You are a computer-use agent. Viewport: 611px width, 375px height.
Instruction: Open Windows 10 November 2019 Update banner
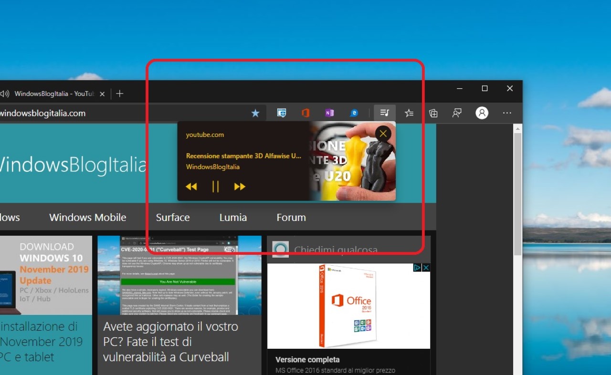coord(46,275)
